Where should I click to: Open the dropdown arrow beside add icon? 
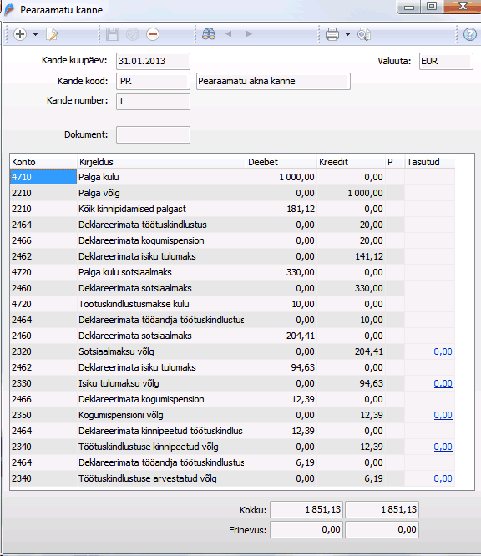point(35,34)
